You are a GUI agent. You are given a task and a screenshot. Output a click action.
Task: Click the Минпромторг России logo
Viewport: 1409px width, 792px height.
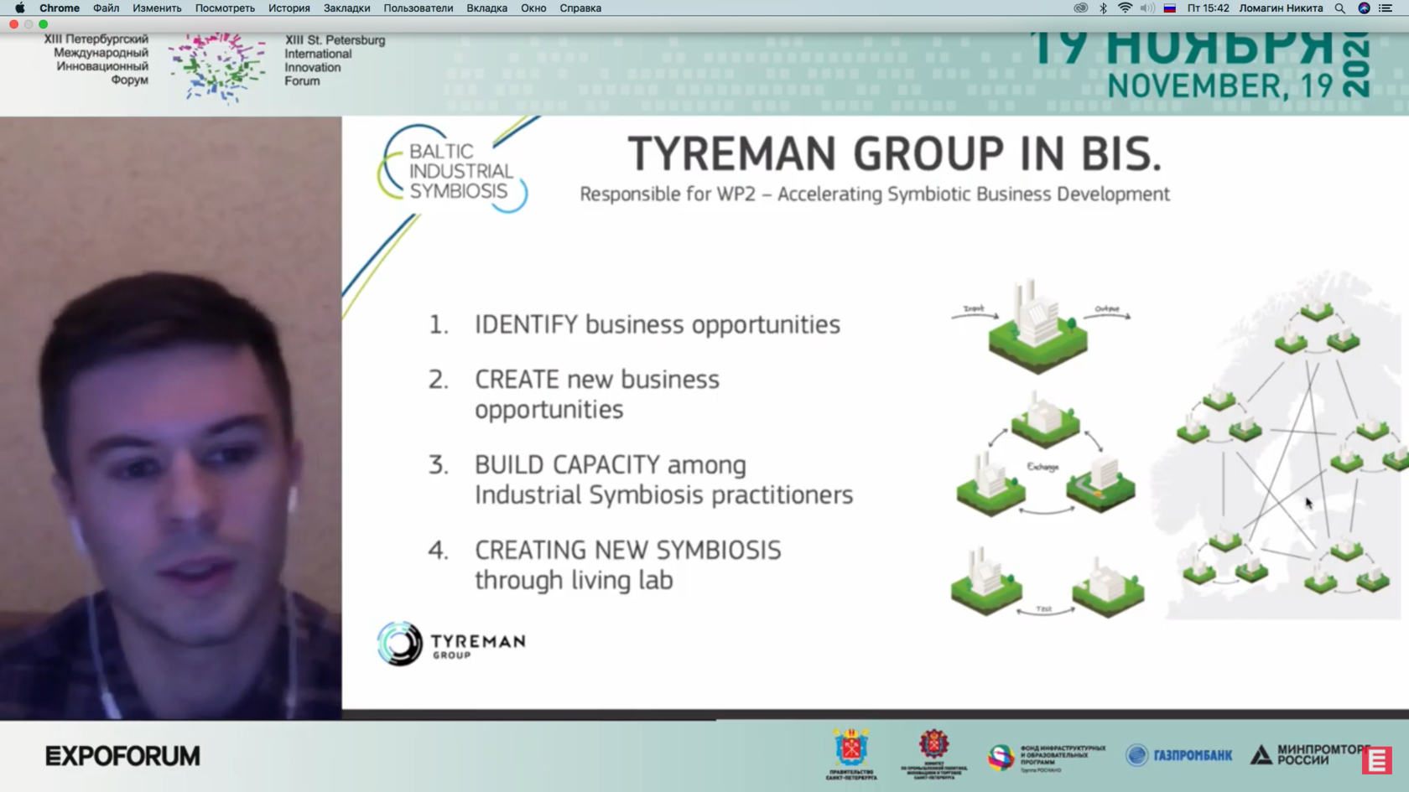pyautogui.click(x=1308, y=754)
